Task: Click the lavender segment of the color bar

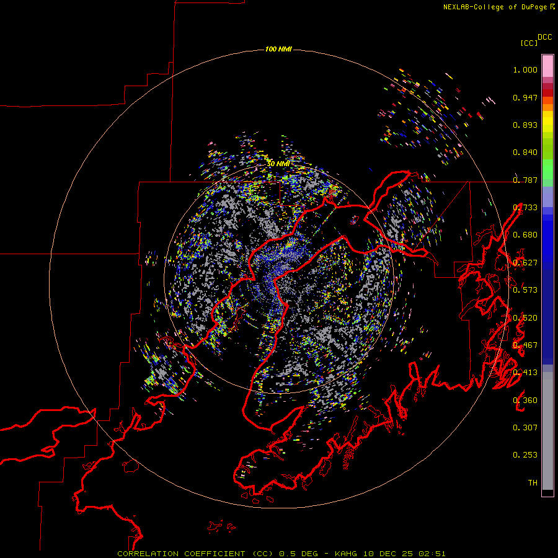Action: point(547,197)
